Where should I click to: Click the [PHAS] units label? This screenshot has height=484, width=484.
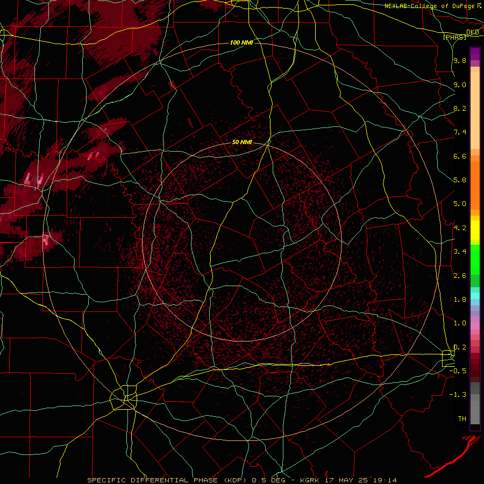(x=454, y=38)
